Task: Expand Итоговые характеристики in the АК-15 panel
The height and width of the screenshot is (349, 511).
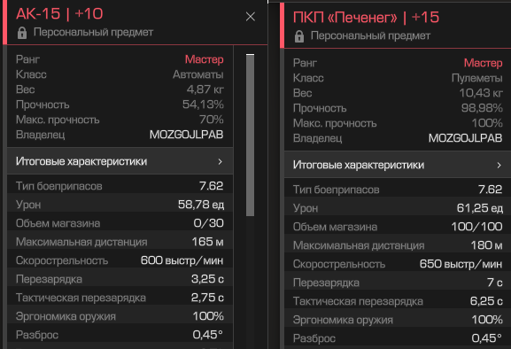Action: tap(120, 161)
